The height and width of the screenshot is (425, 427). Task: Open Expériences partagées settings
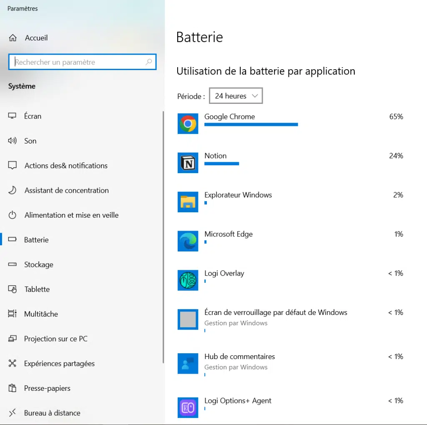tap(82, 363)
